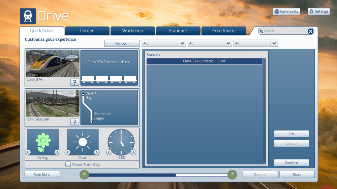Click the Clear weather sun icon
This screenshot has height=189, width=337.
83,142
